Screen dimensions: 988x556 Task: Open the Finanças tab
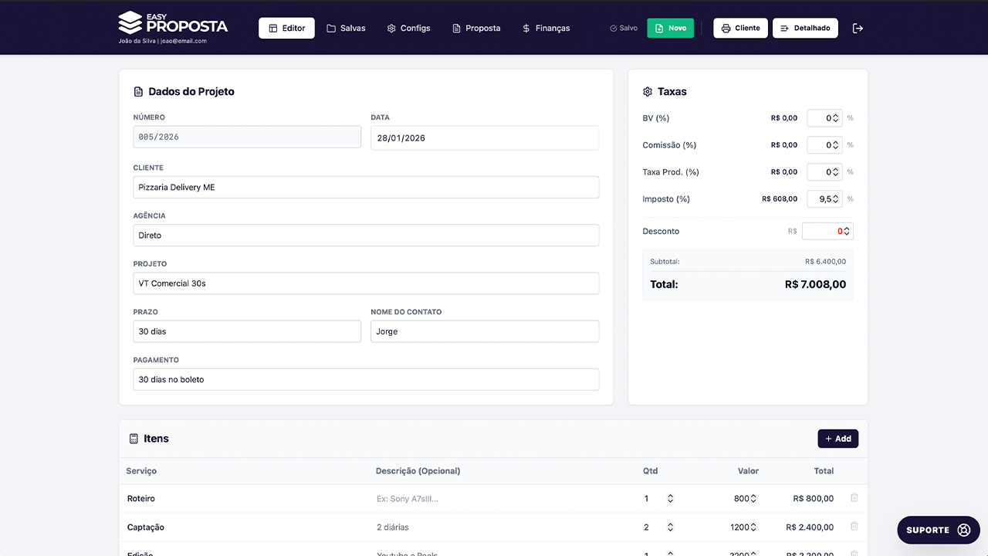pos(546,29)
